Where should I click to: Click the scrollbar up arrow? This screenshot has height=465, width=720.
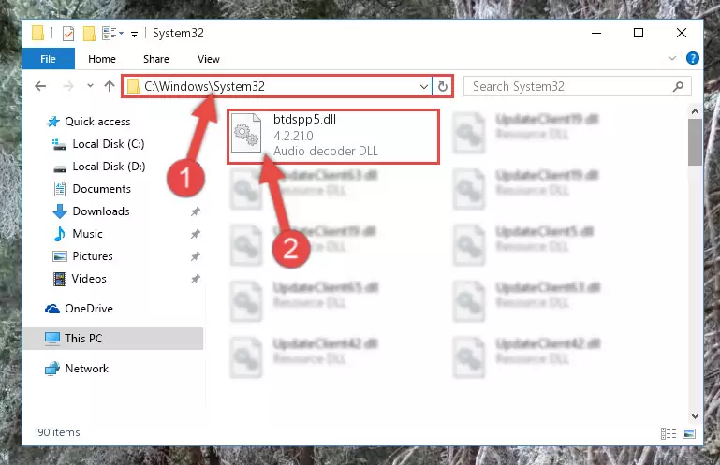coord(695,111)
